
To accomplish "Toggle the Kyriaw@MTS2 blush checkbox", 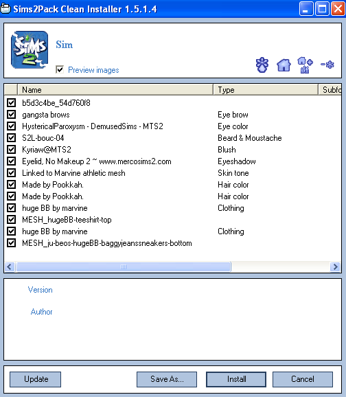I will (12, 149).
